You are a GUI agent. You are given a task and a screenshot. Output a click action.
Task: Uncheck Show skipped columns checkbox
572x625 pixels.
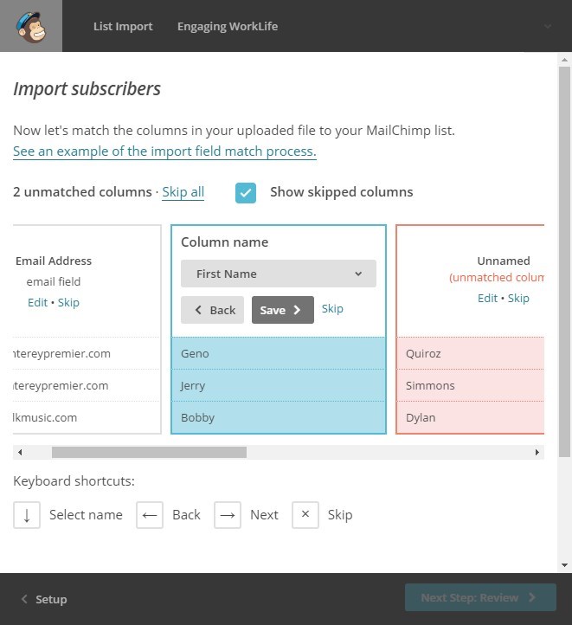click(246, 193)
